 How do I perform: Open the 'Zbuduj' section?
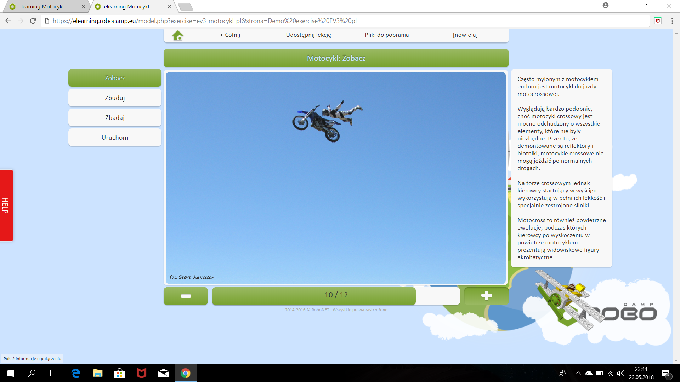115,98
